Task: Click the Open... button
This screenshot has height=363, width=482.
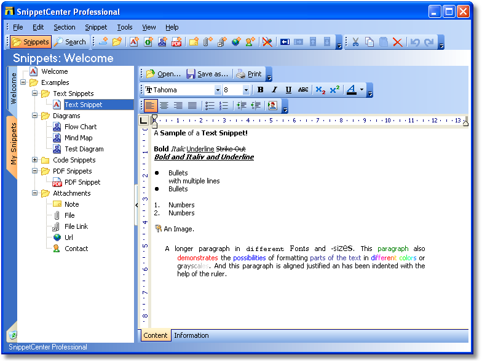Action: (x=164, y=74)
